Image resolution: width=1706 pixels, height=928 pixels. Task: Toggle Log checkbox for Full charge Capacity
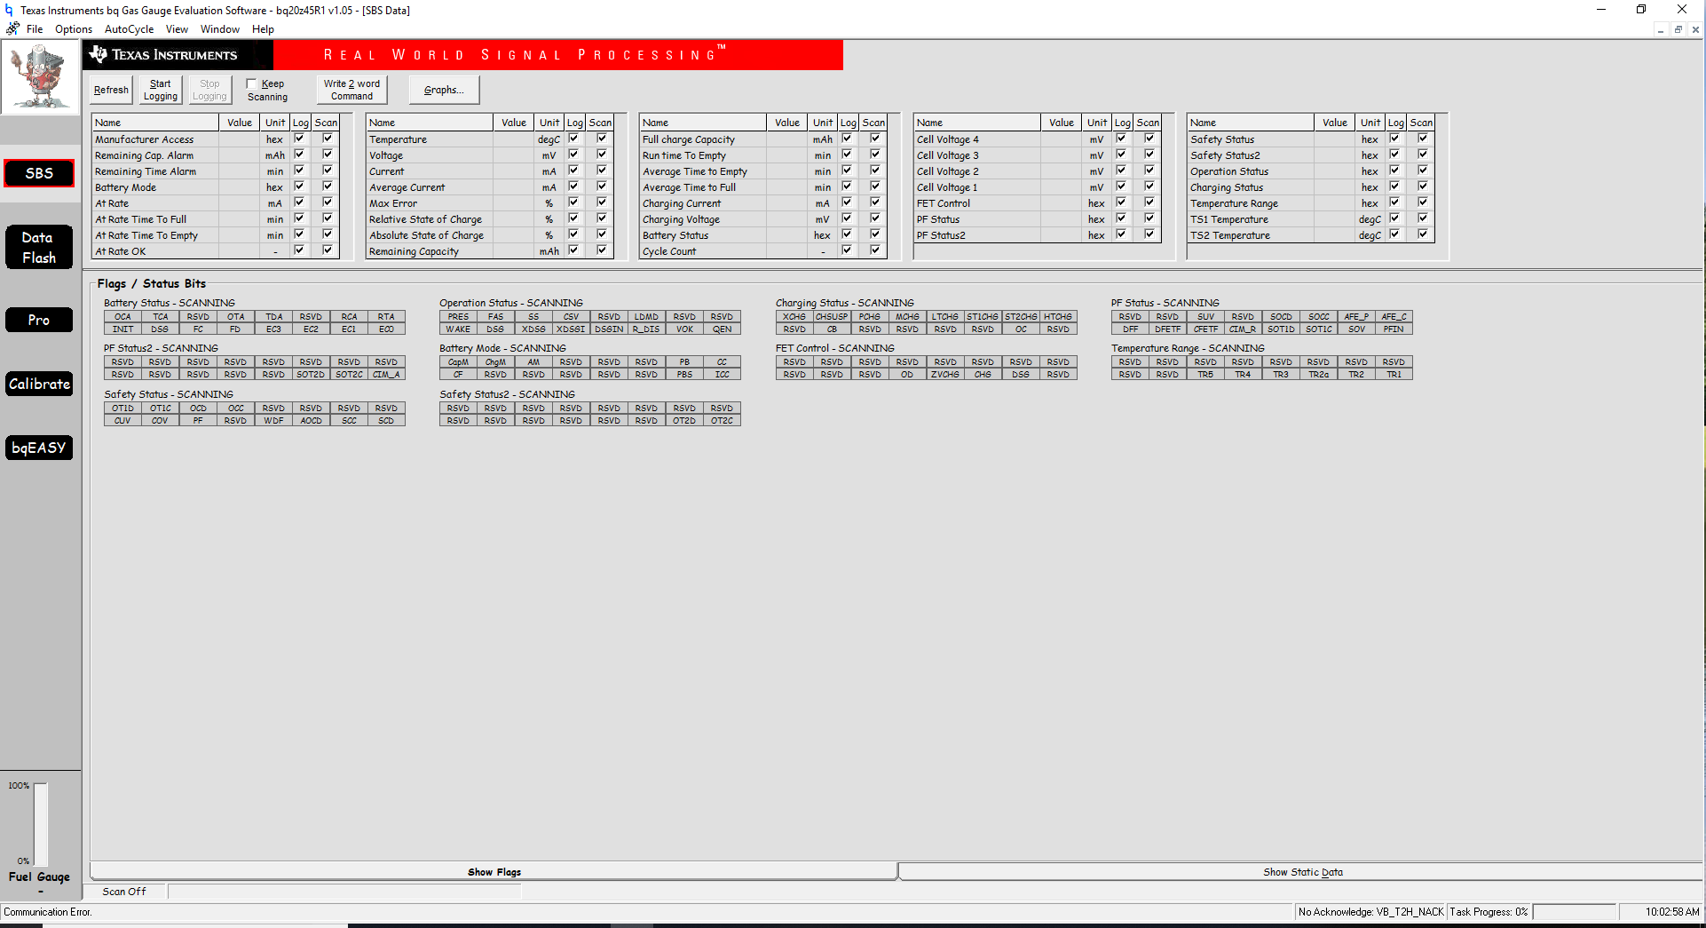(847, 139)
